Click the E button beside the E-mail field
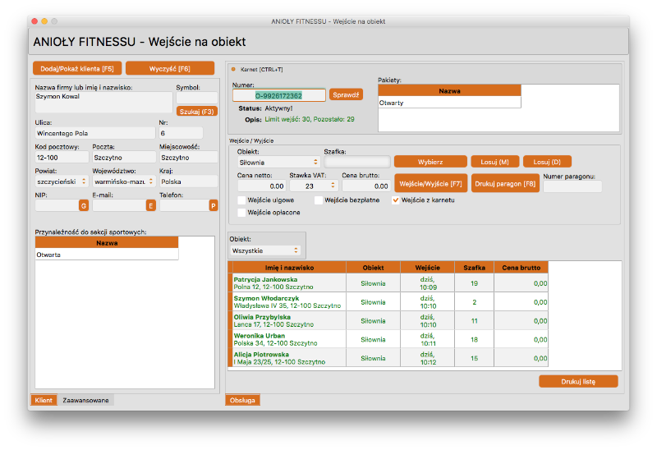657x450 pixels. coord(150,206)
